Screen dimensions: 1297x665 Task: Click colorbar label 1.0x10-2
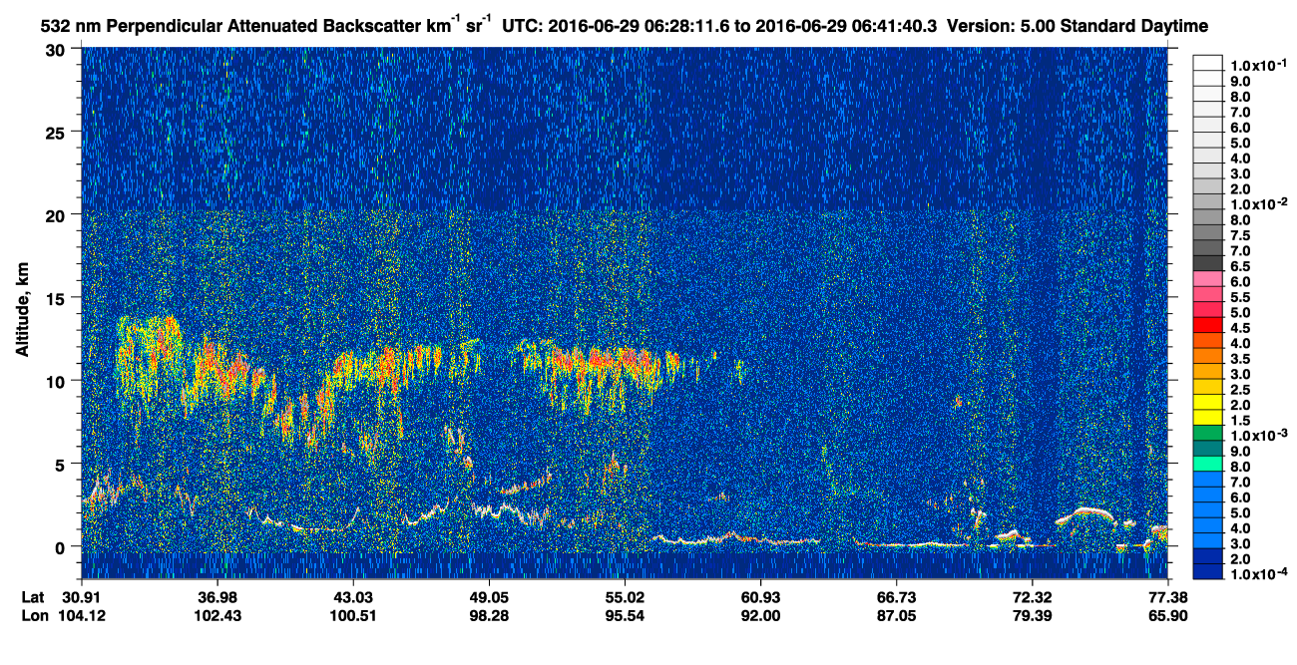[1258, 203]
